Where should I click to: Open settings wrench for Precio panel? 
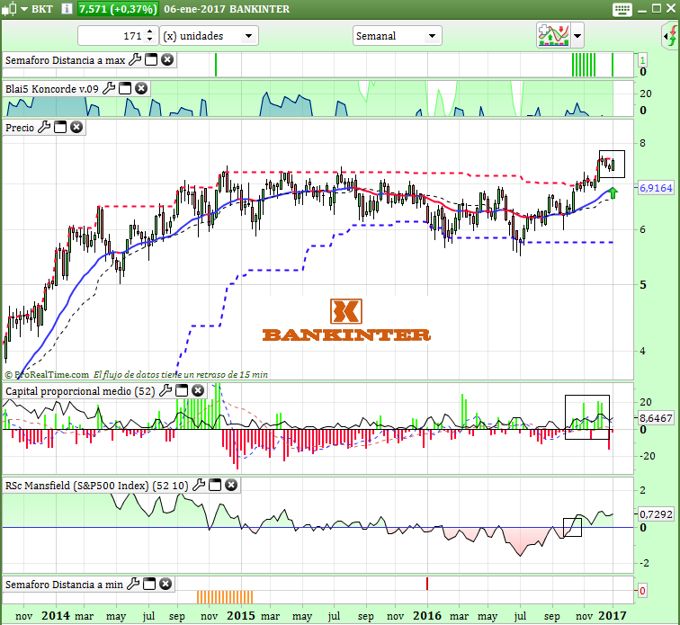44,128
